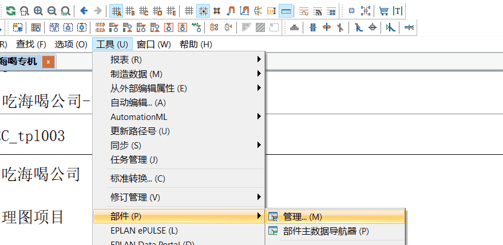This screenshot has width=503, height=245.
Task: Toggle grid B button
Action: (130, 10)
